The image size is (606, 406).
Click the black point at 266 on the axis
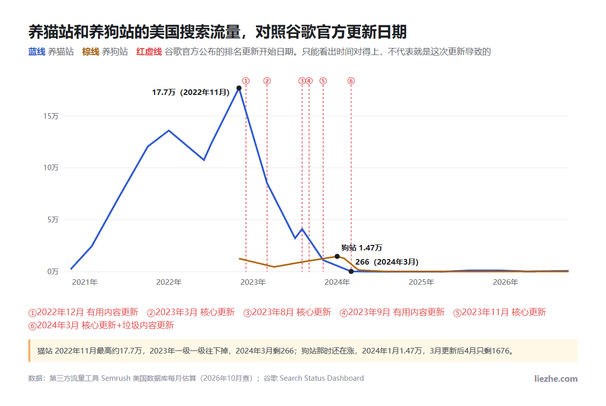351,271
